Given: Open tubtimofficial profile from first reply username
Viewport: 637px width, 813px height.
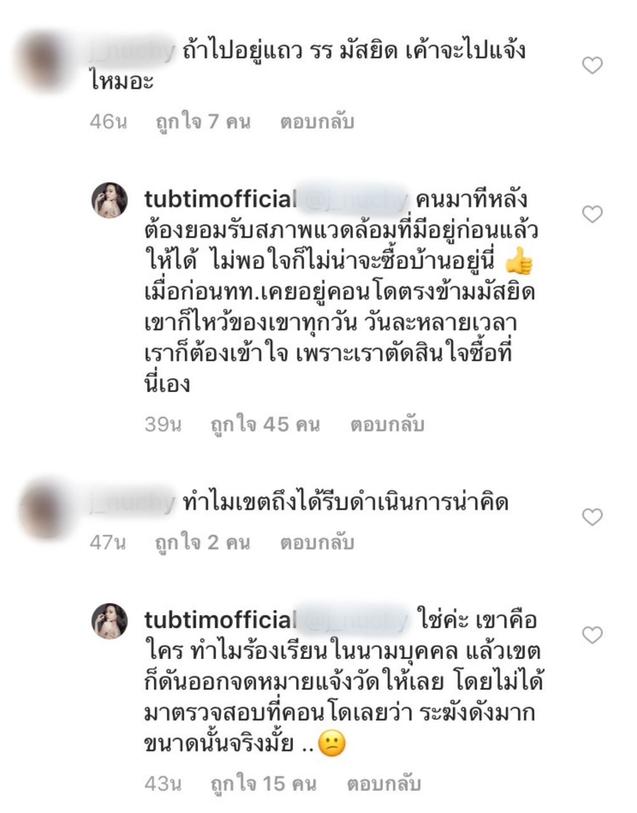Looking at the screenshot, I should [220, 199].
